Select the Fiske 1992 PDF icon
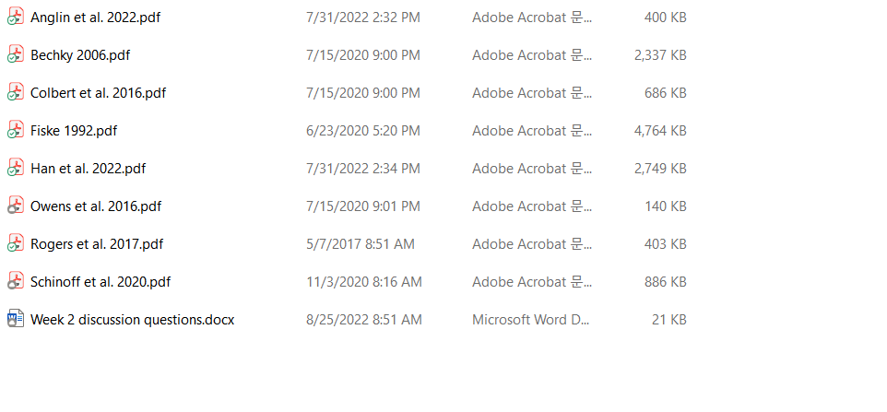Screen dimensions: 887x412 click(15, 131)
